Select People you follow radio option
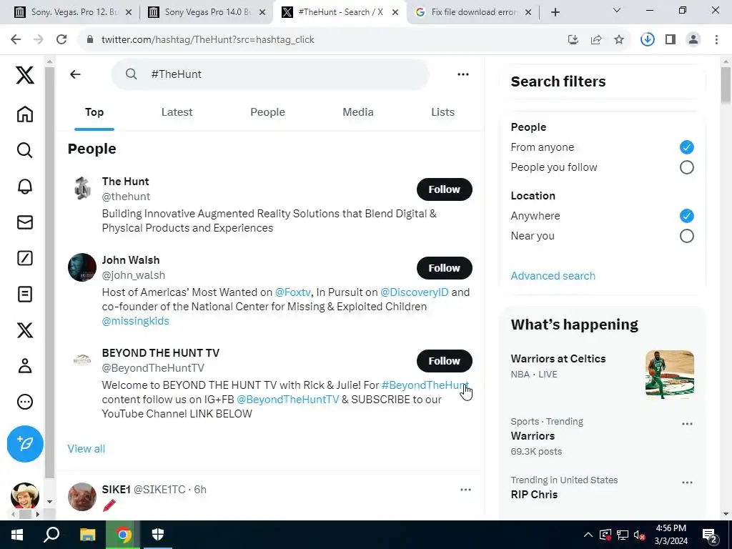The image size is (732, 549). click(x=687, y=167)
